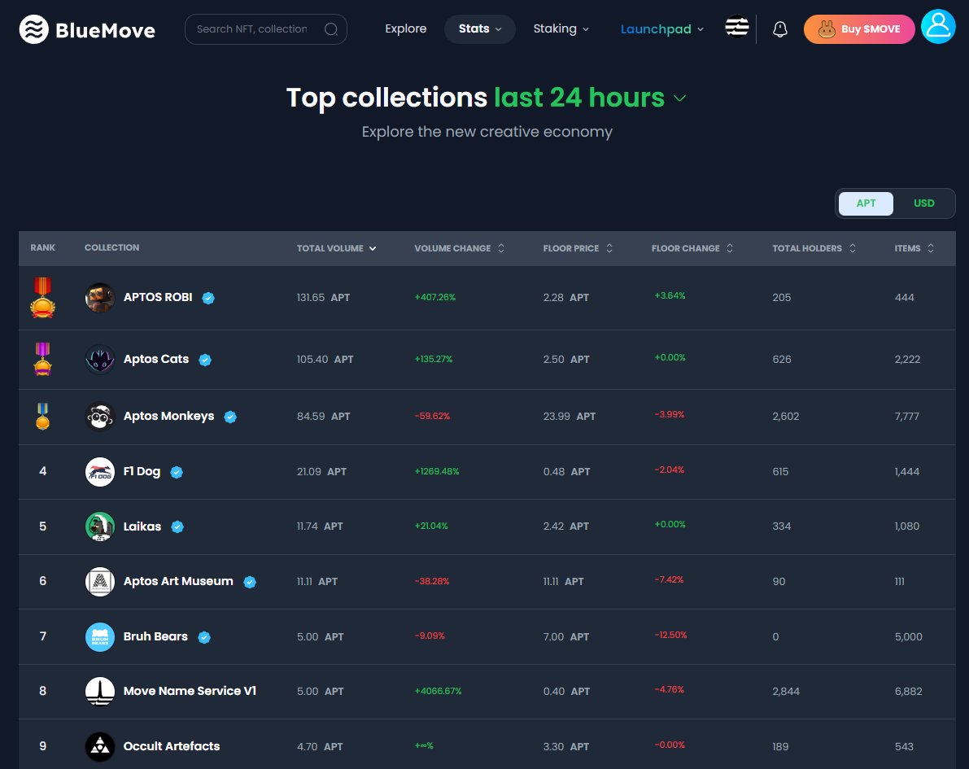The width and height of the screenshot is (969, 769).
Task: Click the bronze medal rank 3 icon
Action: [42, 416]
